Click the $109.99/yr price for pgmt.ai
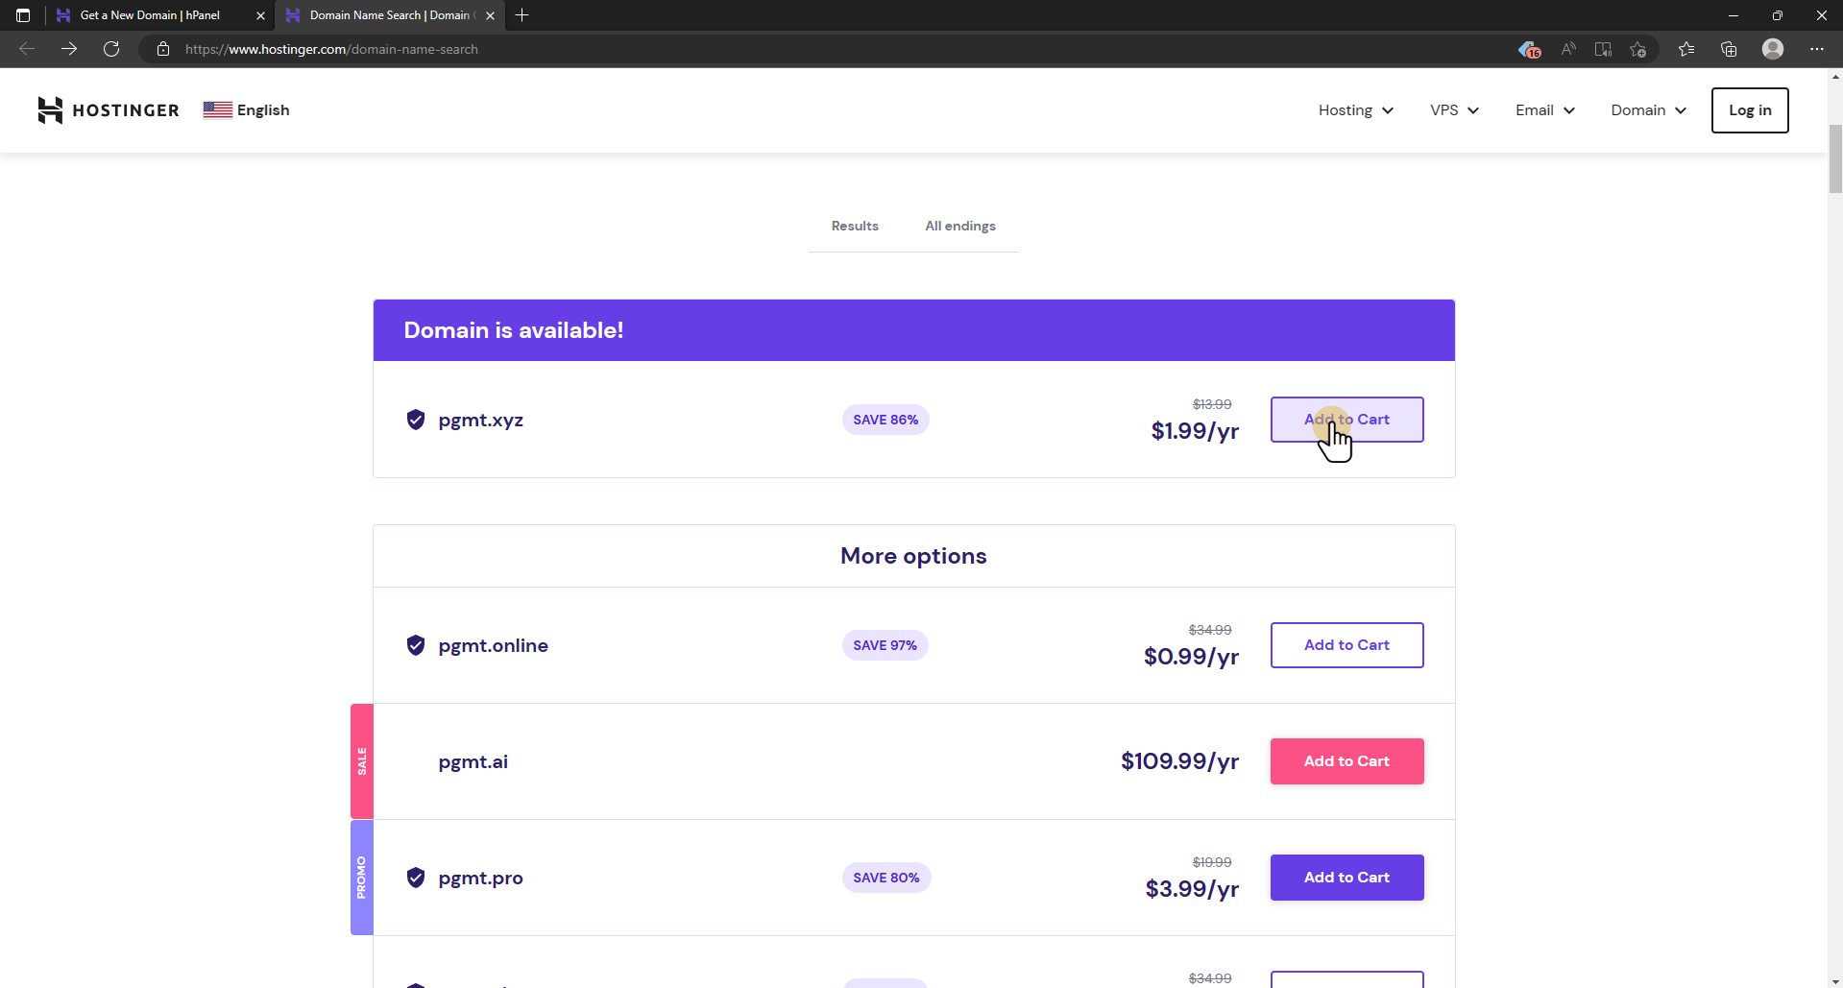Screen dimensions: 1843x988 click(x=1179, y=761)
